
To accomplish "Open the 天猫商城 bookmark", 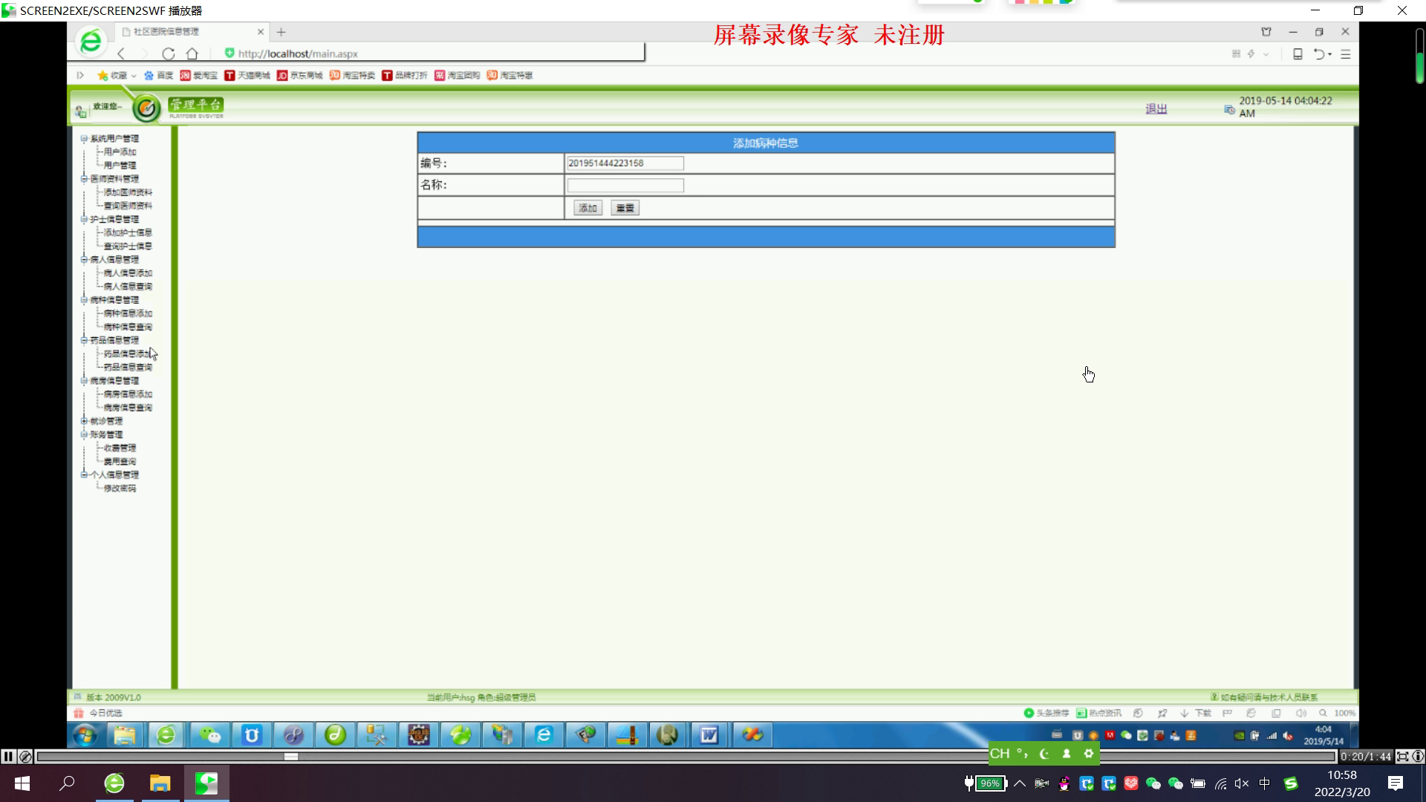I will 247,75.
